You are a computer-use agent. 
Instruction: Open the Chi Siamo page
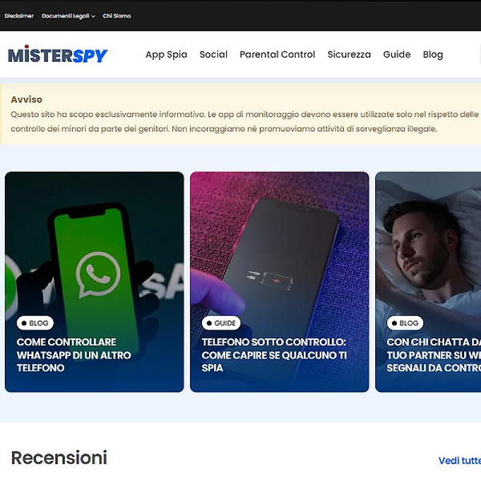[x=117, y=16]
